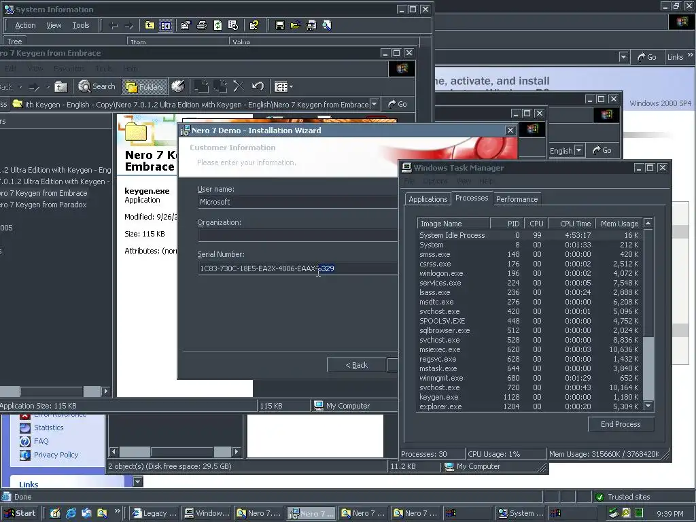Select System Idle Process row in Task Manager
Image resolution: width=696 pixels, height=522 pixels.
[x=530, y=235]
